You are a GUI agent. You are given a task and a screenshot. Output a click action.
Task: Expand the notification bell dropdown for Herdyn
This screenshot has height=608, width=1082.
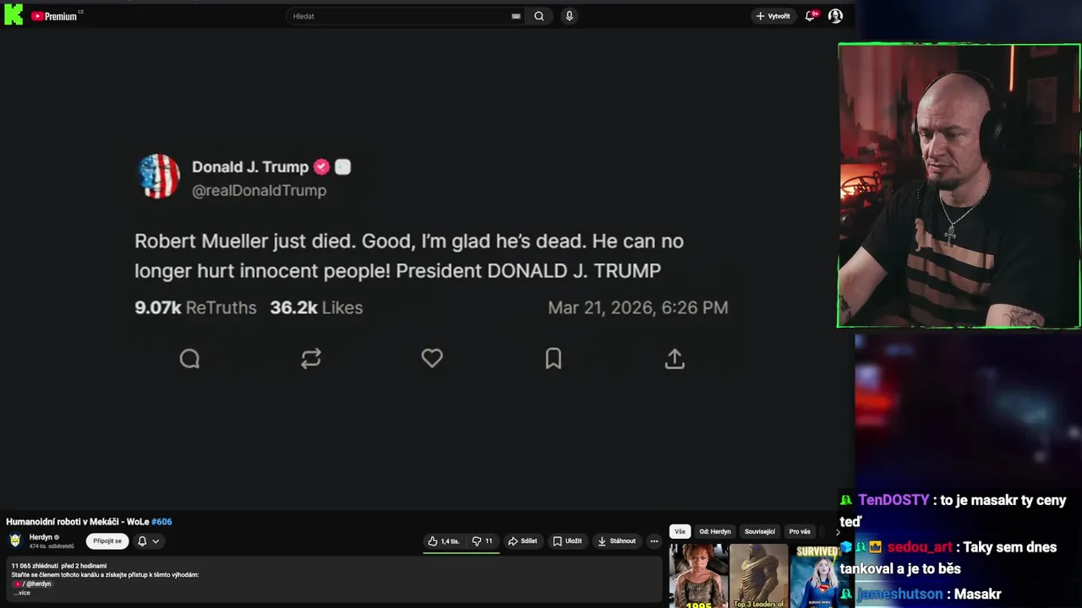pyautogui.click(x=148, y=541)
